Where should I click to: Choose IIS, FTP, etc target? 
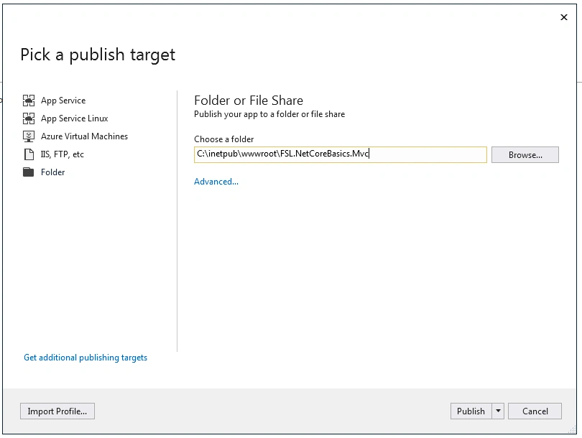click(x=63, y=154)
